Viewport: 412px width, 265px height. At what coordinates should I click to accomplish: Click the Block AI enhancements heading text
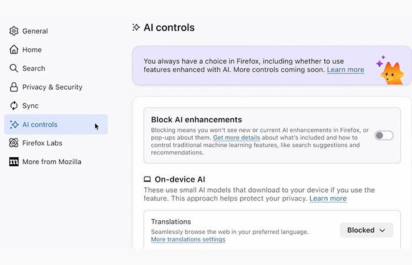pyautogui.click(x=197, y=120)
